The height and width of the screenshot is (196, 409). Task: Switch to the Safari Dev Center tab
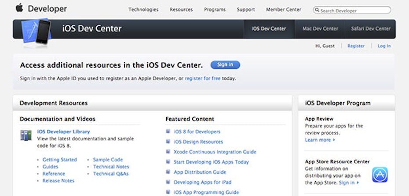click(371, 29)
